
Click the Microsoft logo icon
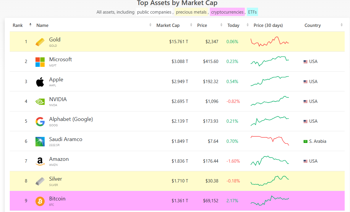(x=40, y=62)
